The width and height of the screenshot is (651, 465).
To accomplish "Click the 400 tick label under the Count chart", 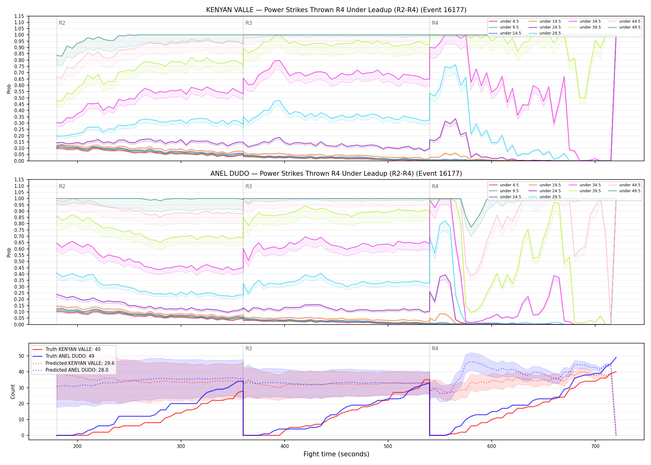I will (285, 446).
